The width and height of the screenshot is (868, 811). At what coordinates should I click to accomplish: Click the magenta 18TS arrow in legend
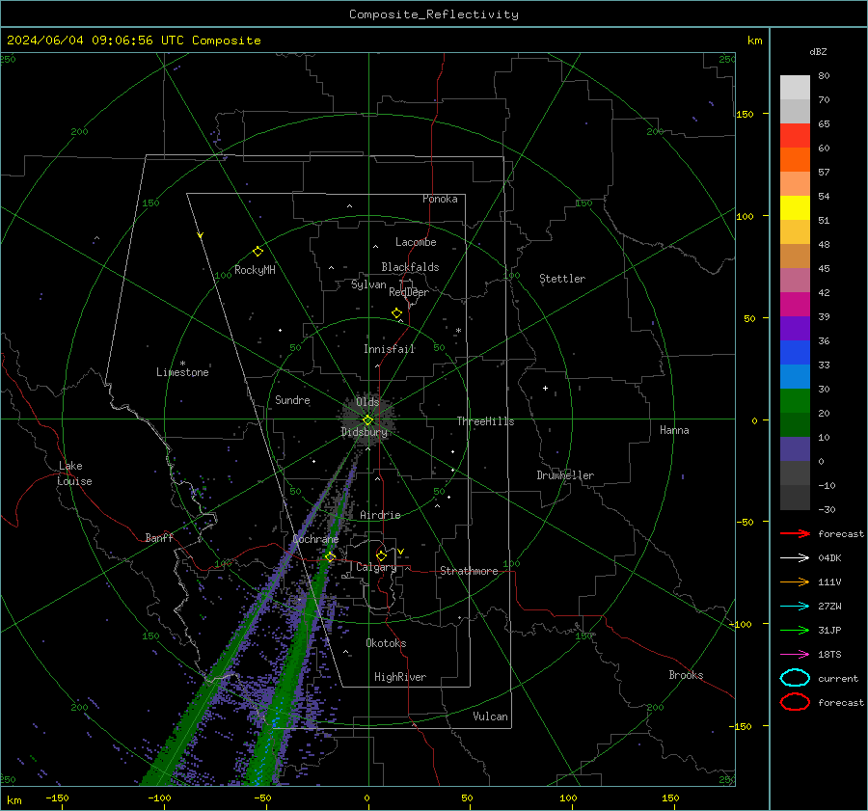[795, 655]
